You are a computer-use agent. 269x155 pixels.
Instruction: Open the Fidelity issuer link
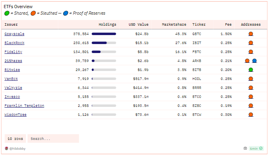13,52
